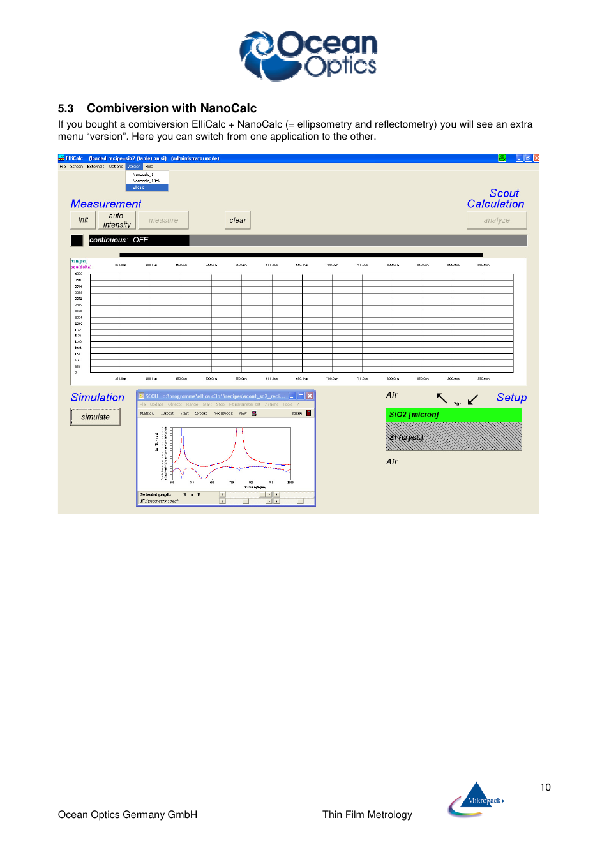Click the measure button
Screen dimensions: 609x862
(x=163, y=220)
